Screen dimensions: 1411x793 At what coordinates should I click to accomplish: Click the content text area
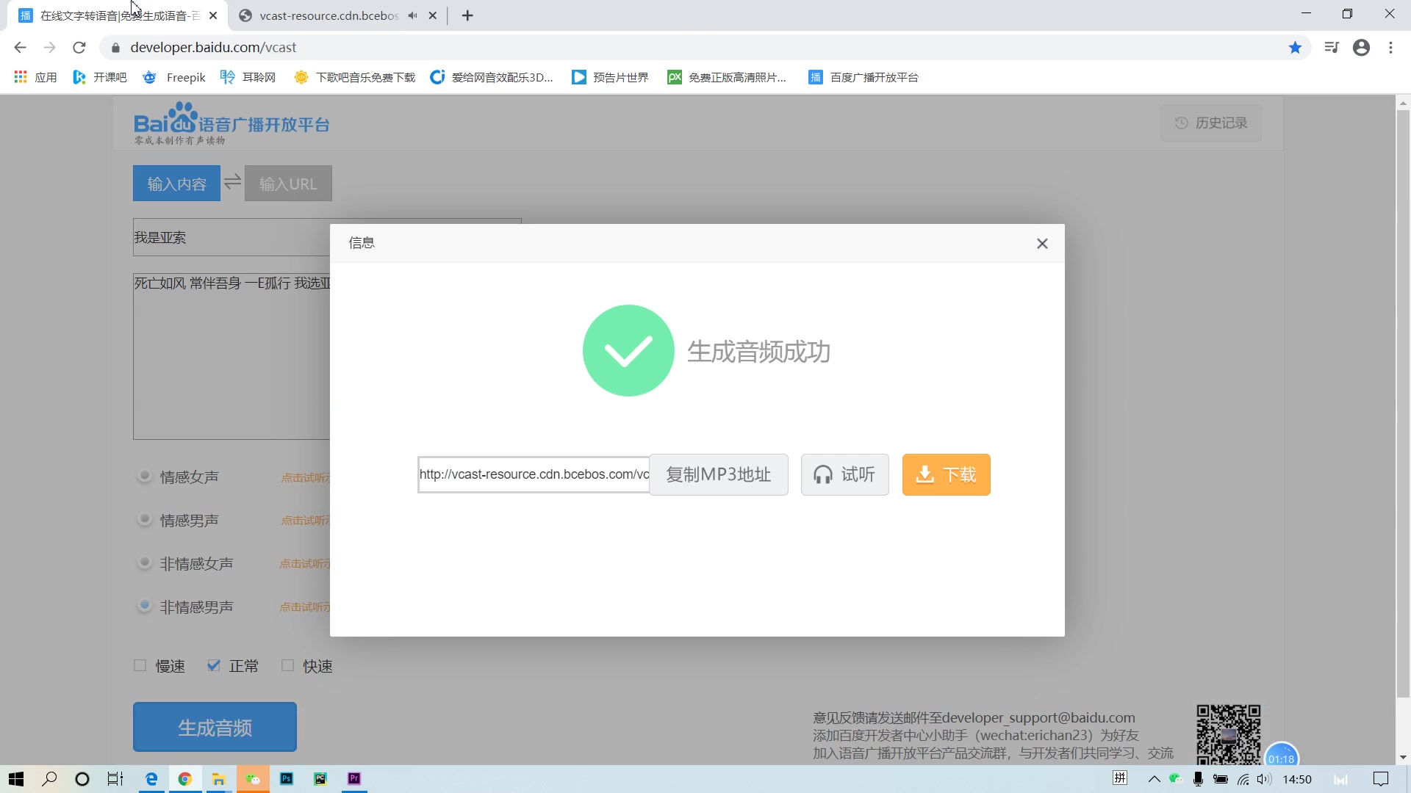(x=231, y=356)
